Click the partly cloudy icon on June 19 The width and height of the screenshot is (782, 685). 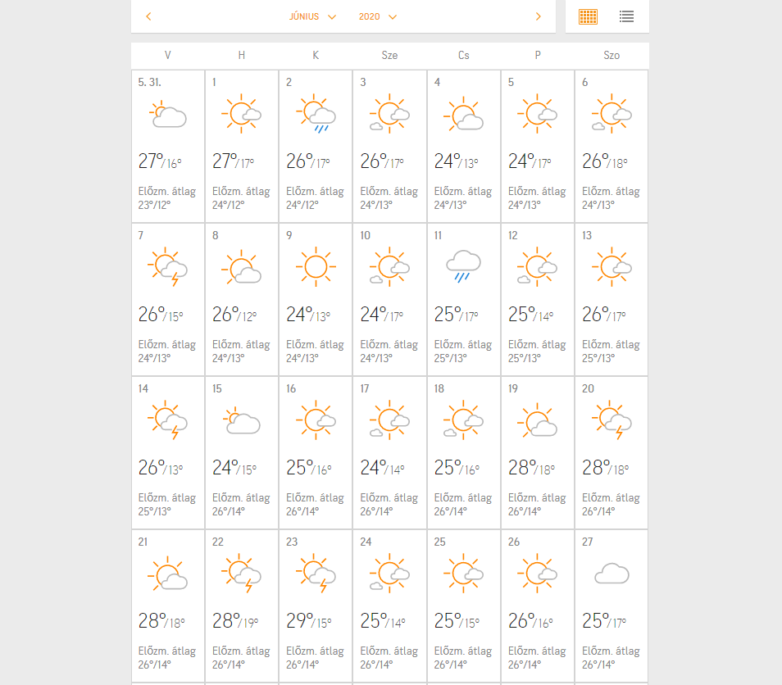pos(538,420)
